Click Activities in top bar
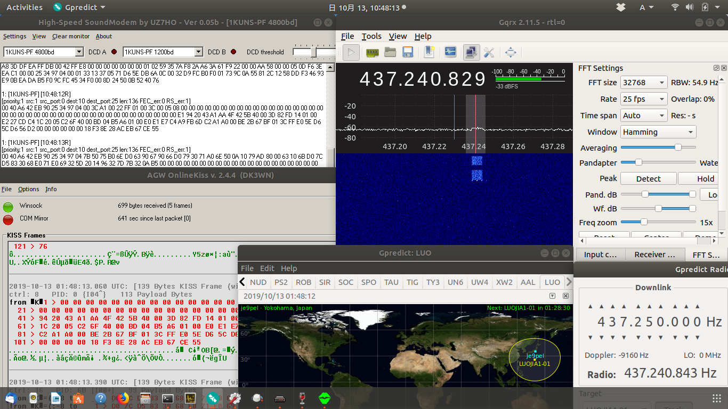This screenshot has height=409, width=728. (x=25, y=7)
